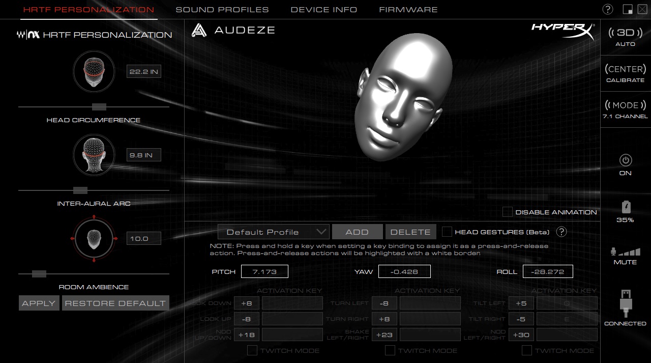
Task: Check Twitch Mode under Pitch column
Action: point(252,350)
